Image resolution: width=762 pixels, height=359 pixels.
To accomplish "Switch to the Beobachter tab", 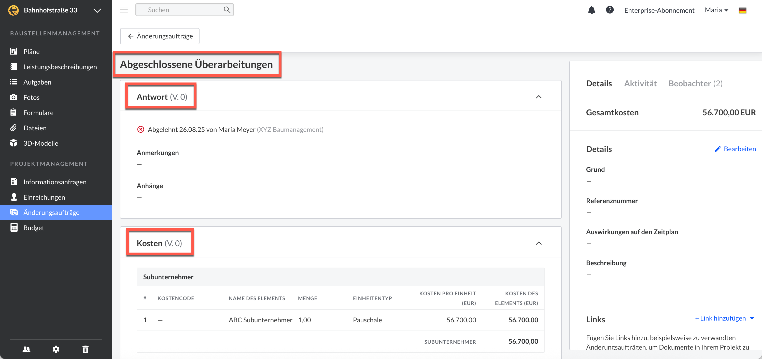I will (695, 84).
